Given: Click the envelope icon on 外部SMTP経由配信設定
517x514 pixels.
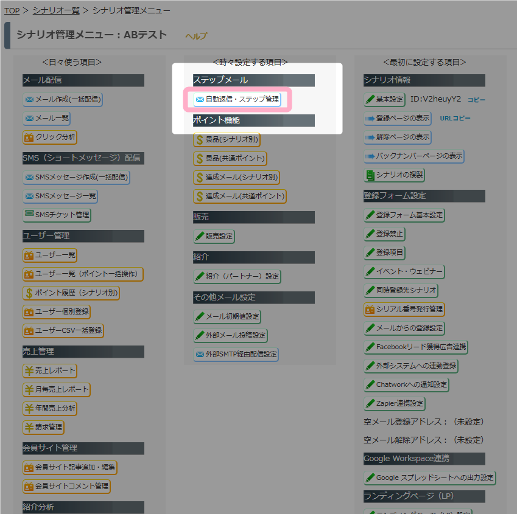Looking at the screenshot, I should [x=200, y=354].
